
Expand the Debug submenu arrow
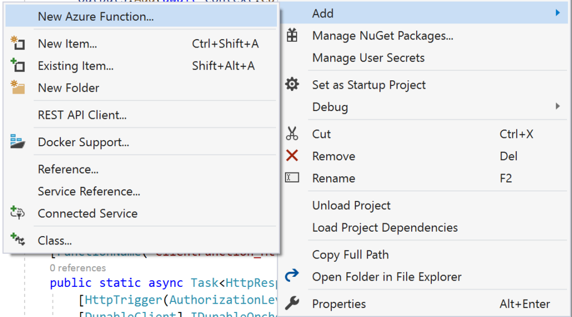[x=558, y=107]
